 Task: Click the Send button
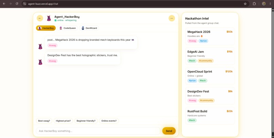[169, 131]
